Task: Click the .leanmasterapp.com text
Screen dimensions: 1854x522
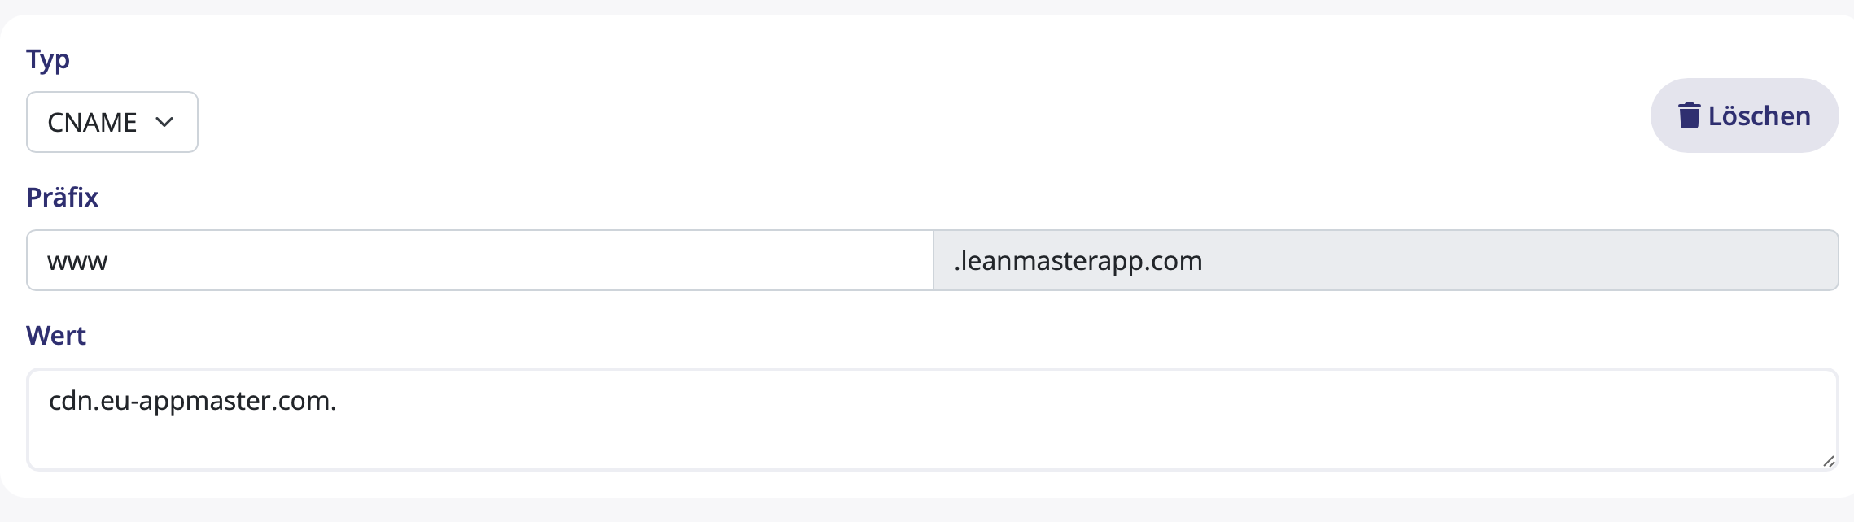Action: [1078, 261]
